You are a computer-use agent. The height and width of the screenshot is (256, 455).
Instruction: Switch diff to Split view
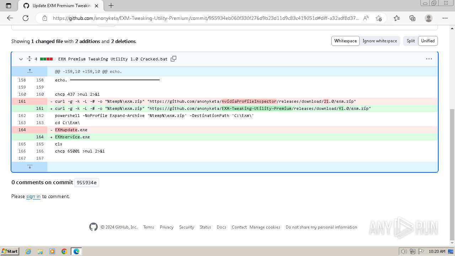click(411, 41)
